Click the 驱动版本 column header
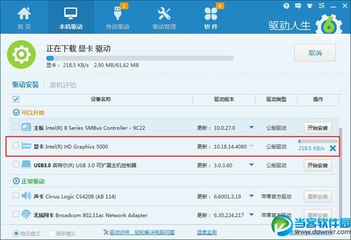This screenshot has width=351, height=240. 224,99
